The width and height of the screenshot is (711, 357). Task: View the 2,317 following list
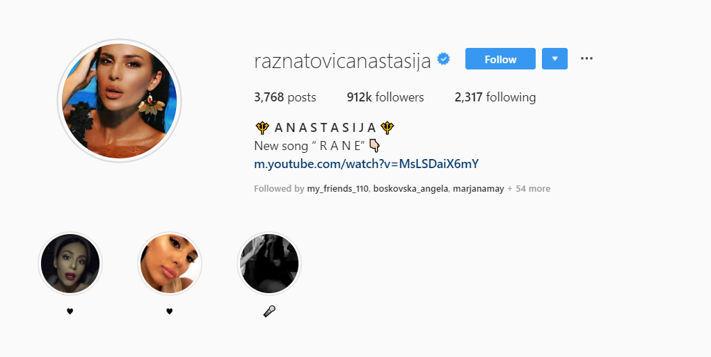pyautogui.click(x=495, y=97)
